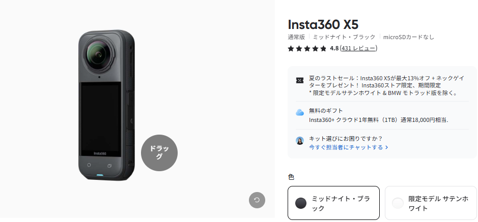Select ミッドナイト・ブラック color option

coord(333,203)
